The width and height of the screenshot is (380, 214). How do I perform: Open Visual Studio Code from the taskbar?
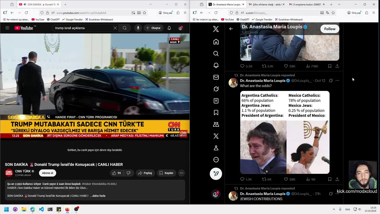pyautogui.click(x=41, y=209)
